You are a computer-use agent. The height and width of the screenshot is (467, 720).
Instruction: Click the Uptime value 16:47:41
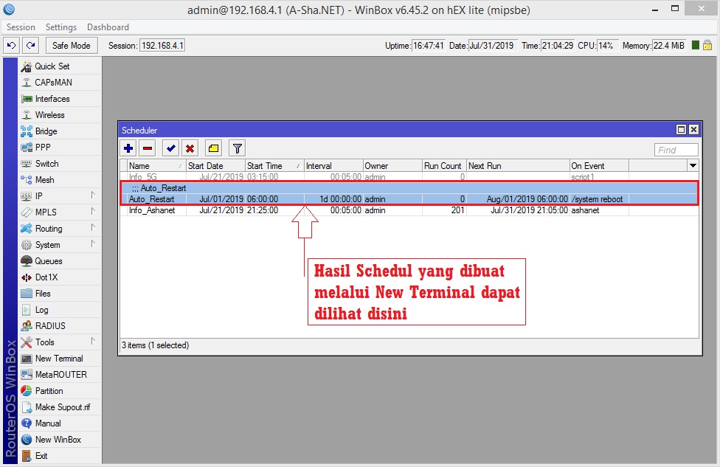[x=428, y=46]
